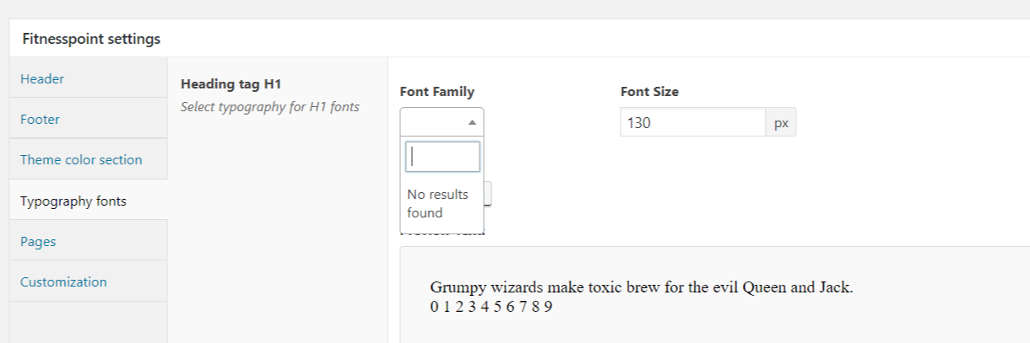Click the Fitnesspoint settings title
1030x343 pixels.
click(91, 39)
